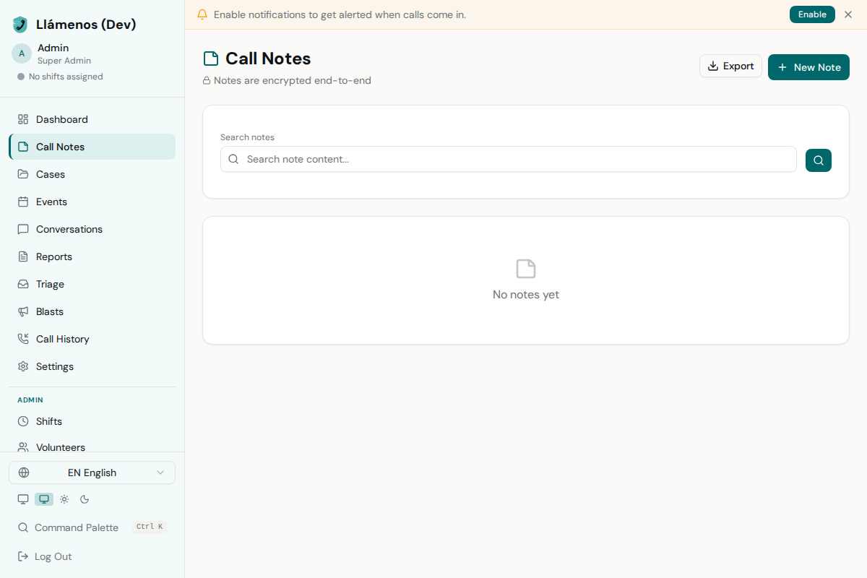This screenshot has width=867, height=578.
Task: Open Triage via its inbox tray icon
Action: coord(23,284)
